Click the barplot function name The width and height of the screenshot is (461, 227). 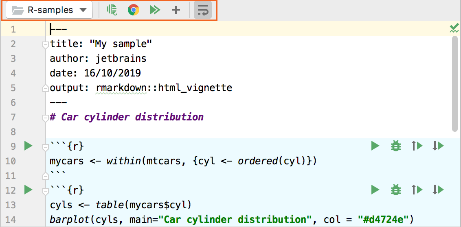69,219
